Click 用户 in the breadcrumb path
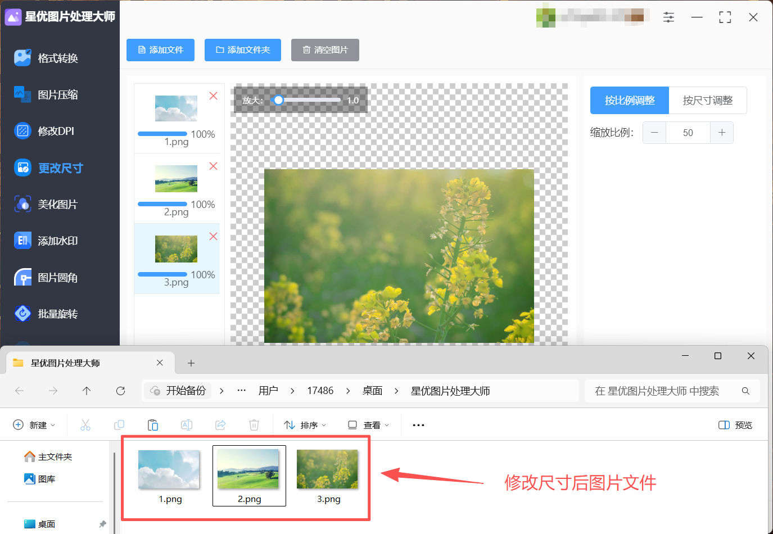The width and height of the screenshot is (773, 534). [x=268, y=391]
